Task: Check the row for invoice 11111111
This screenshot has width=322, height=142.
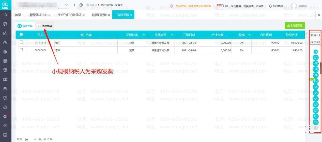Action: tap(21, 42)
